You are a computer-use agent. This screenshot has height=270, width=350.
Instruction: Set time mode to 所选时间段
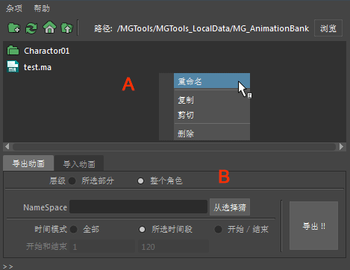[142, 229]
